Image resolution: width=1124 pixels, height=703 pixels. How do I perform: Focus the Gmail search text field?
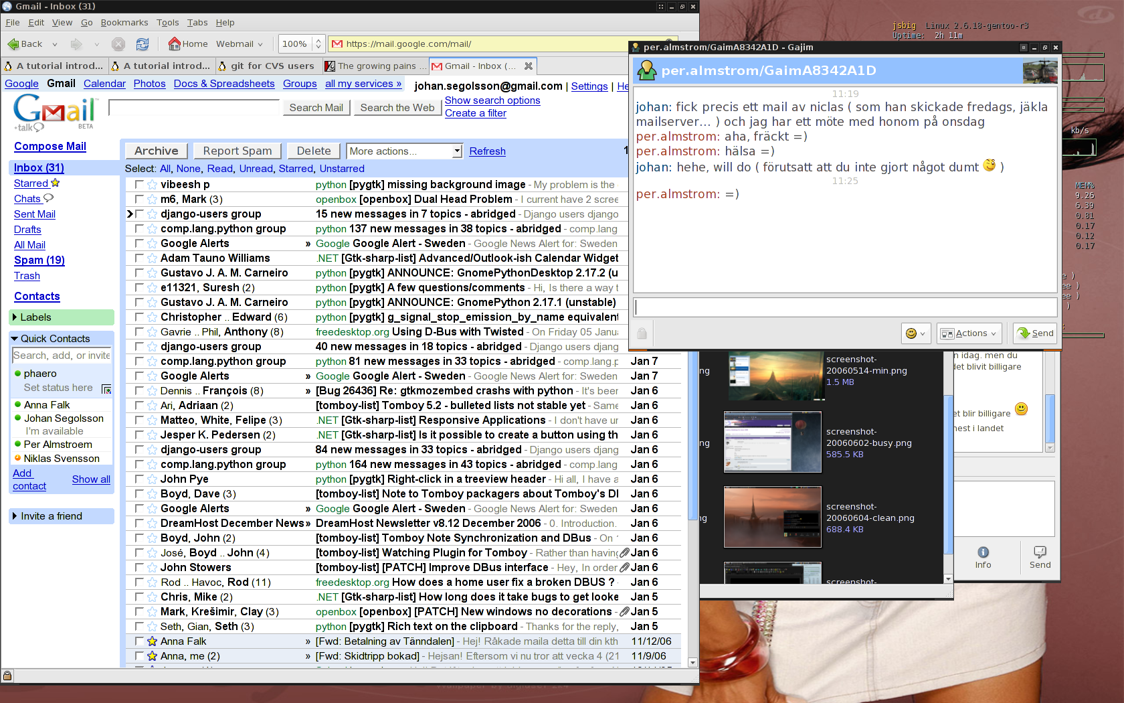pos(194,108)
